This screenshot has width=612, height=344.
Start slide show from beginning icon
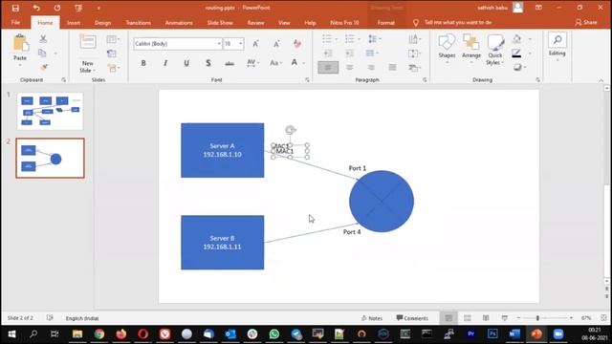pos(78,8)
